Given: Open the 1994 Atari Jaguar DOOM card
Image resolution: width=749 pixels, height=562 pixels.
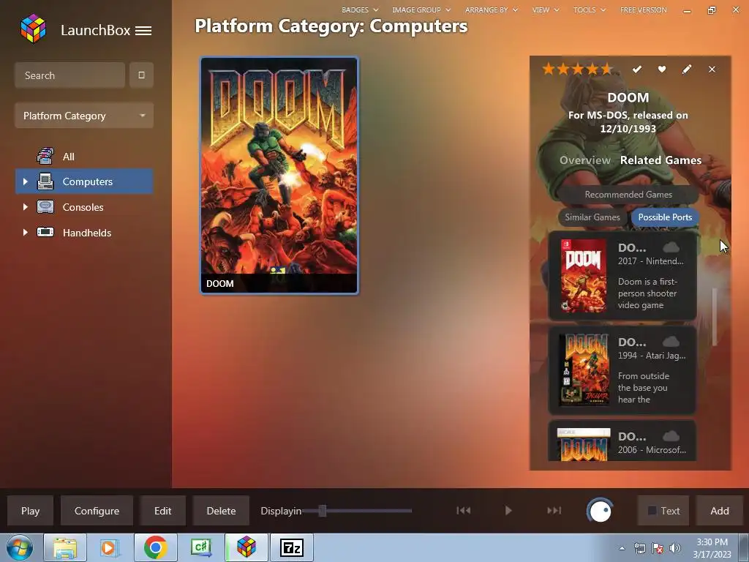Looking at the screenshot, I should [622, 370].
